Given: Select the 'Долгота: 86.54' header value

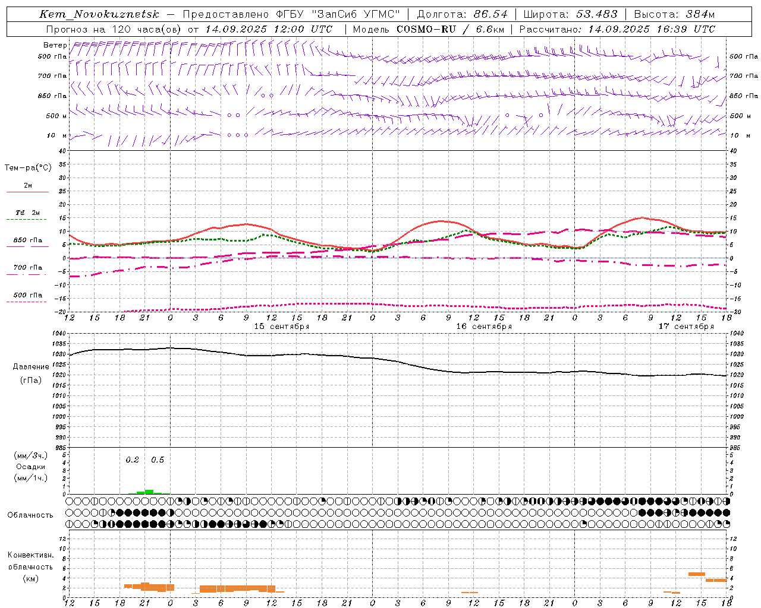Looking at the screenshot, I should pos(463,14).
